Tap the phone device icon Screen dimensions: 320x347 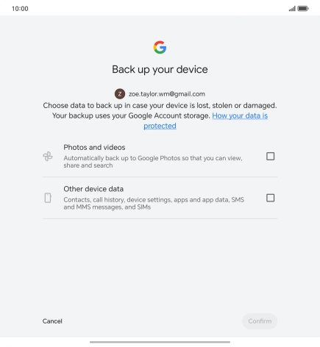coord(48,198)
